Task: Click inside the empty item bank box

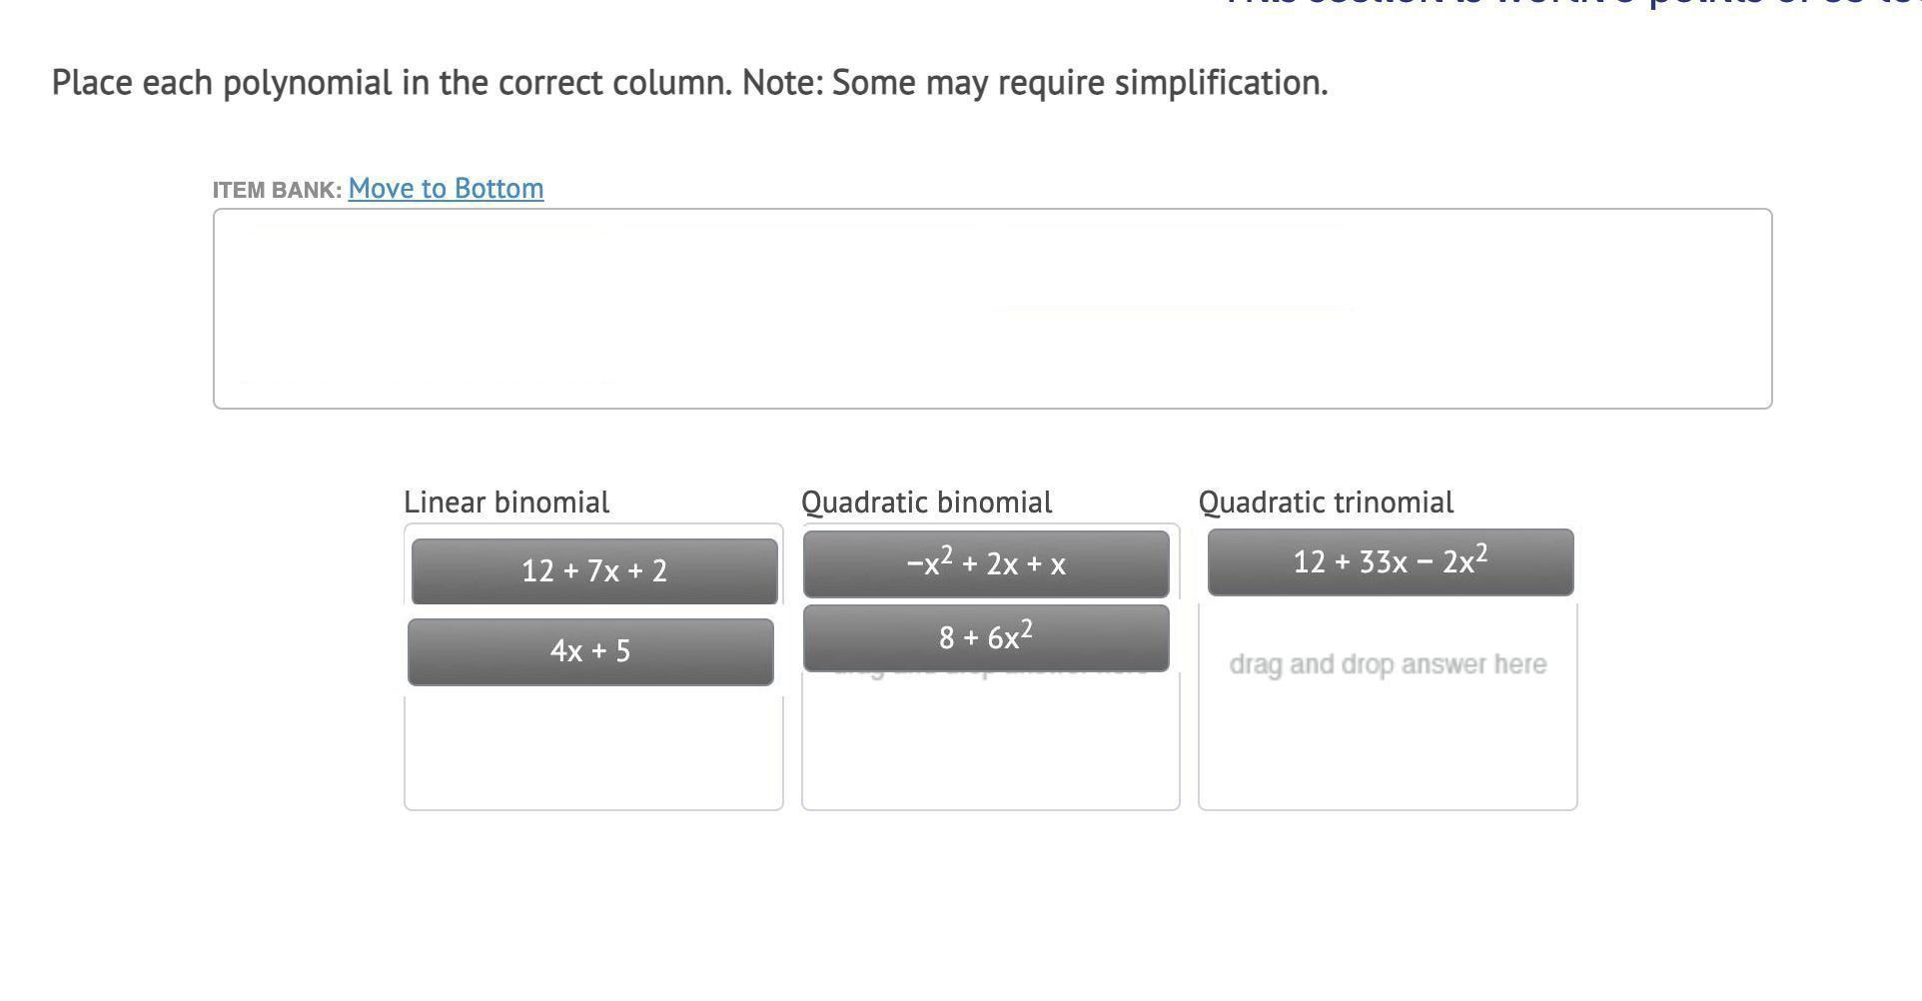Action: (992, 309)
